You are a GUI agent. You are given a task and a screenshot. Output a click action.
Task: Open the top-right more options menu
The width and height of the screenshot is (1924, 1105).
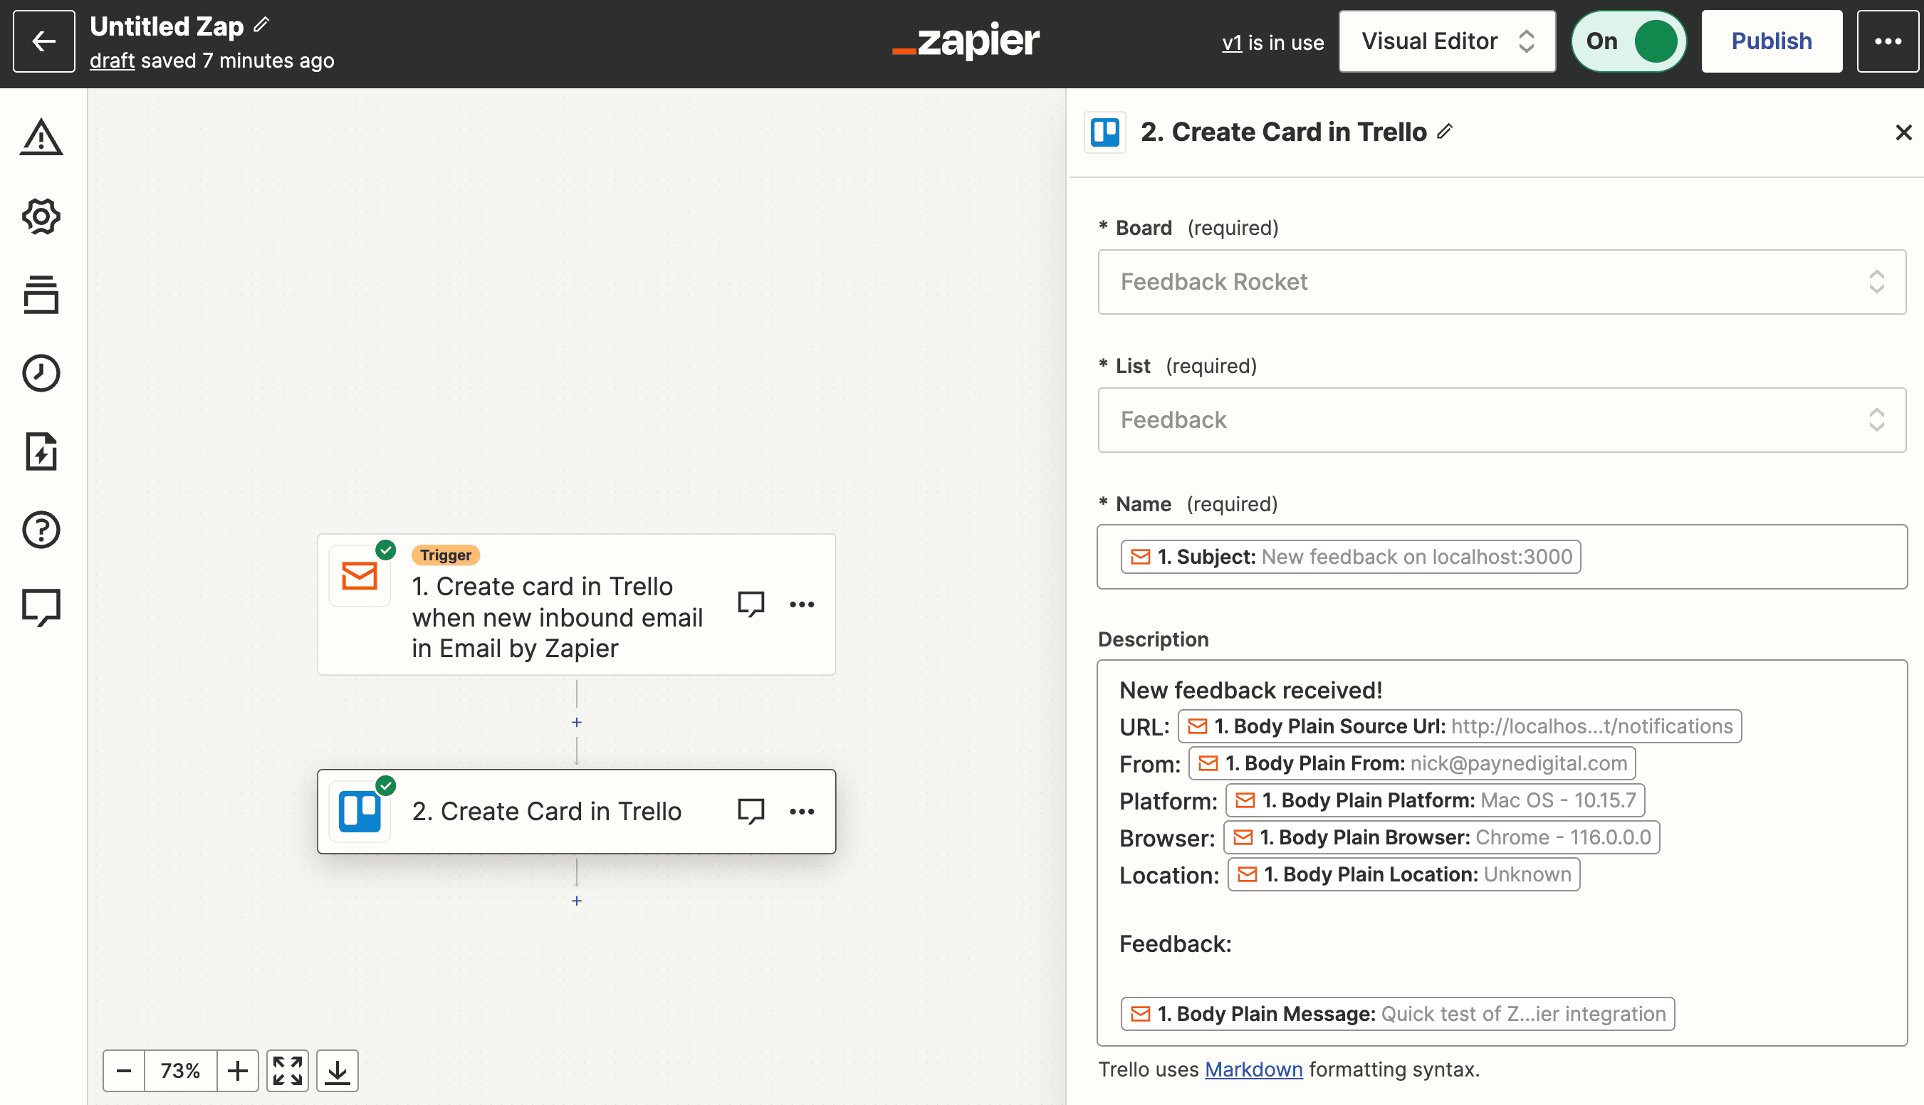point(1888,42)
